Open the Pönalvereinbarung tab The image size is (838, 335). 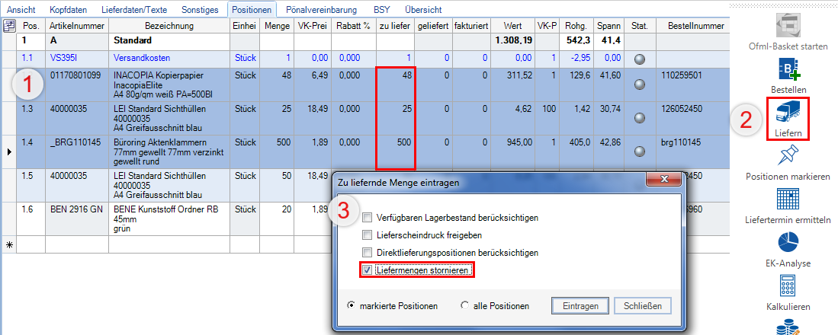[323, 10]
